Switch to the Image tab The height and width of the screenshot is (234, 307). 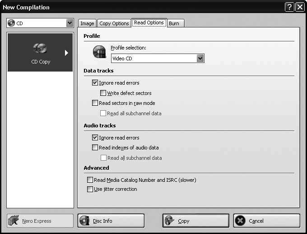pos(87,23)
